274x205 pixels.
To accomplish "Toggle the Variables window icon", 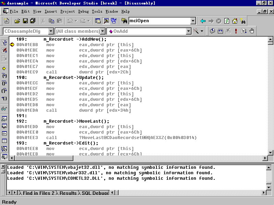I will pyautogui.click(x=4, y=126).
